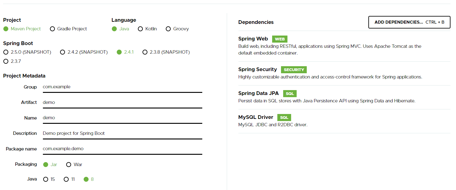Click the MySQL Driver dependency entry

coord(255,117)
